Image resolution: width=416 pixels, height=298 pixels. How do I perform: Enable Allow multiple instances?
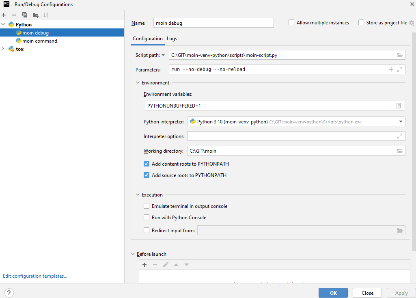pos(291,23)
